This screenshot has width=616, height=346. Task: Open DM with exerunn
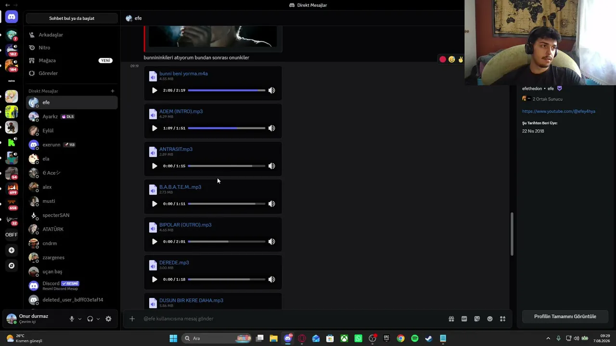72,145
